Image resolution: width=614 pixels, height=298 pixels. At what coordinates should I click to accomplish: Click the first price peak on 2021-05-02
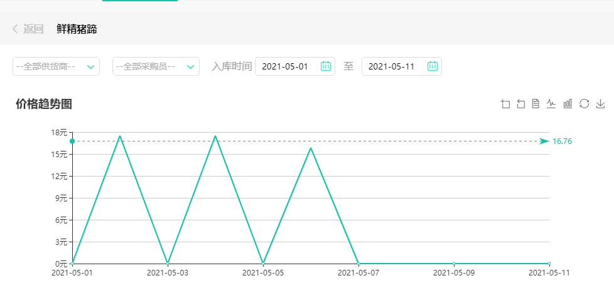click(x=120, y=136)
